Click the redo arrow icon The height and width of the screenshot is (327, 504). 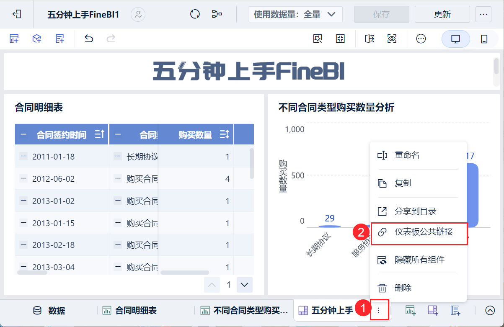(111, 39)
